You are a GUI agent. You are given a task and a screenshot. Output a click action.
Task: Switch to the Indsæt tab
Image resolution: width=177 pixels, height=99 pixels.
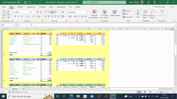tap(20, 7)
